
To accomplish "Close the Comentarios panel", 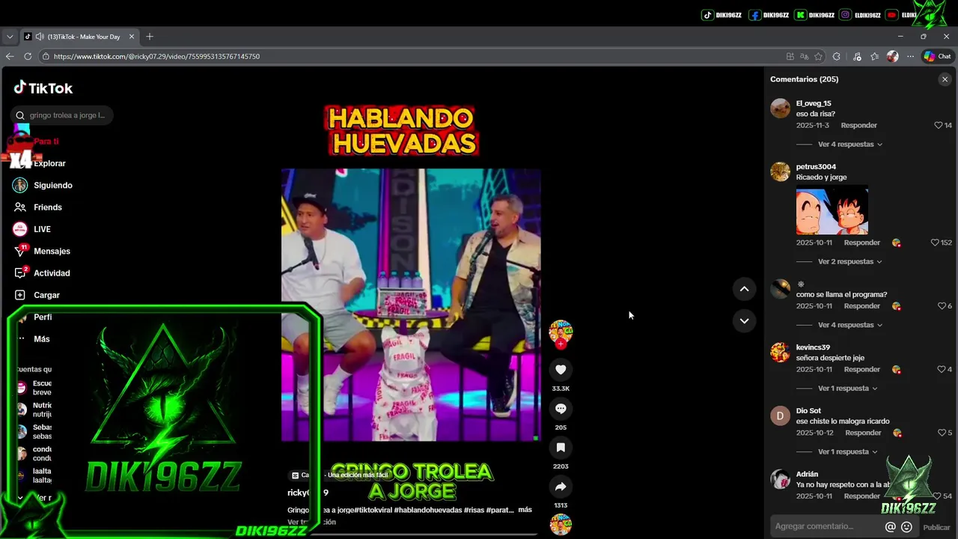I will (945, 79).
